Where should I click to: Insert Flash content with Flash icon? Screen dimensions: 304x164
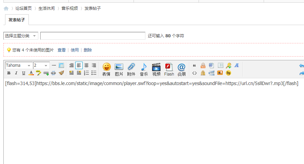coord(169,69)
